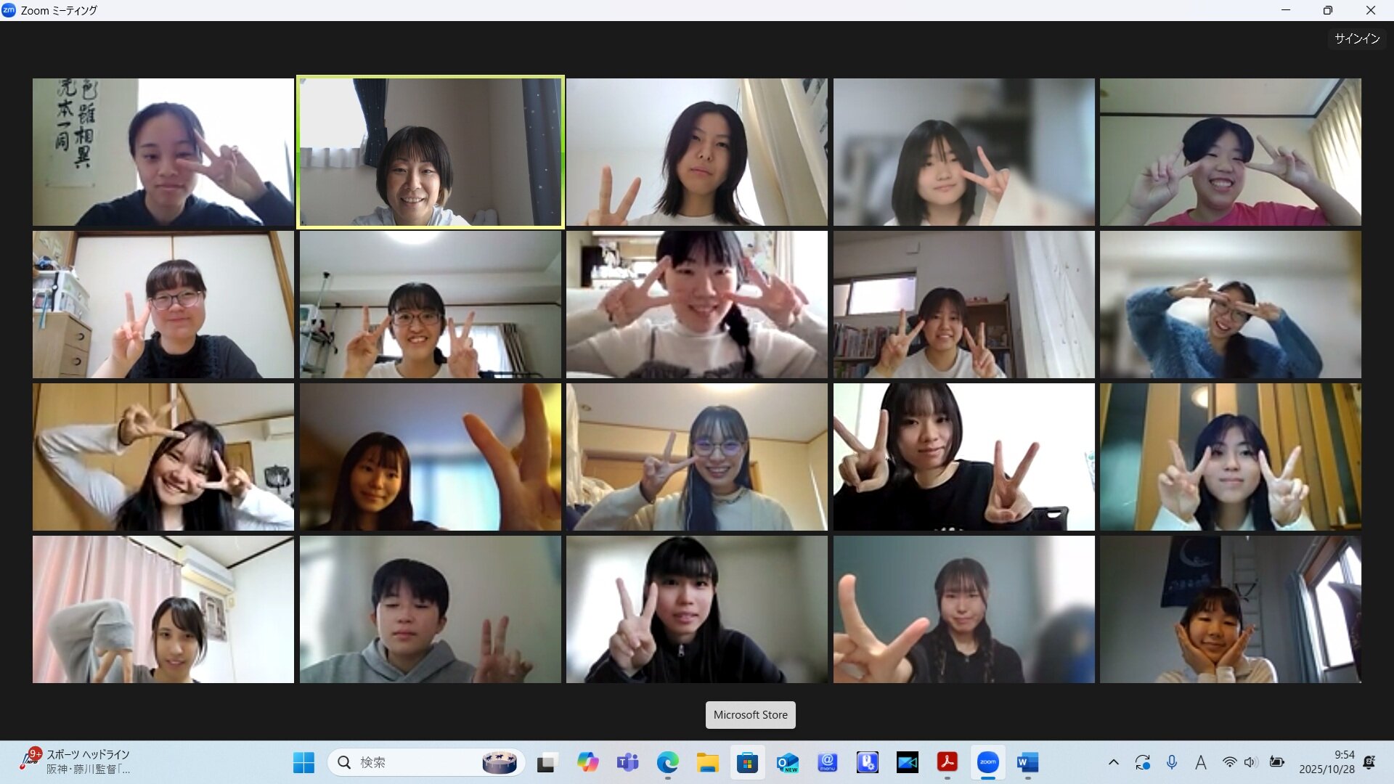Expand hidden system tray icons chevron

[x=1113, y=762]
